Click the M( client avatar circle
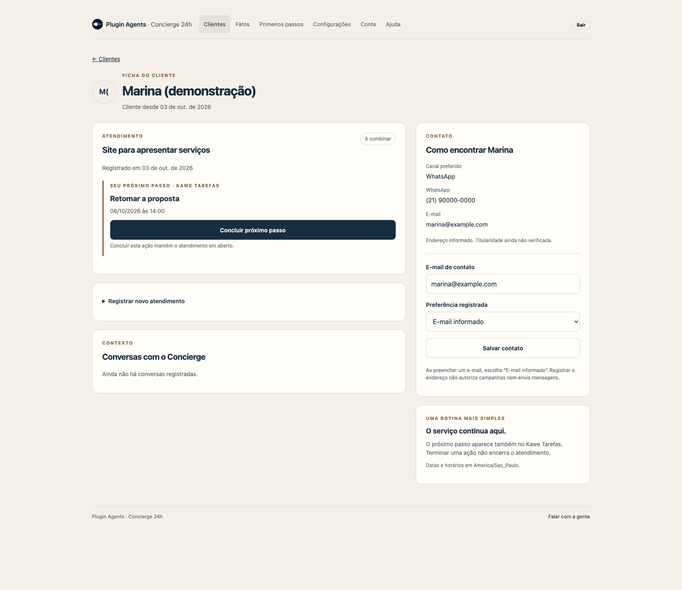 [x=104, y=92]
